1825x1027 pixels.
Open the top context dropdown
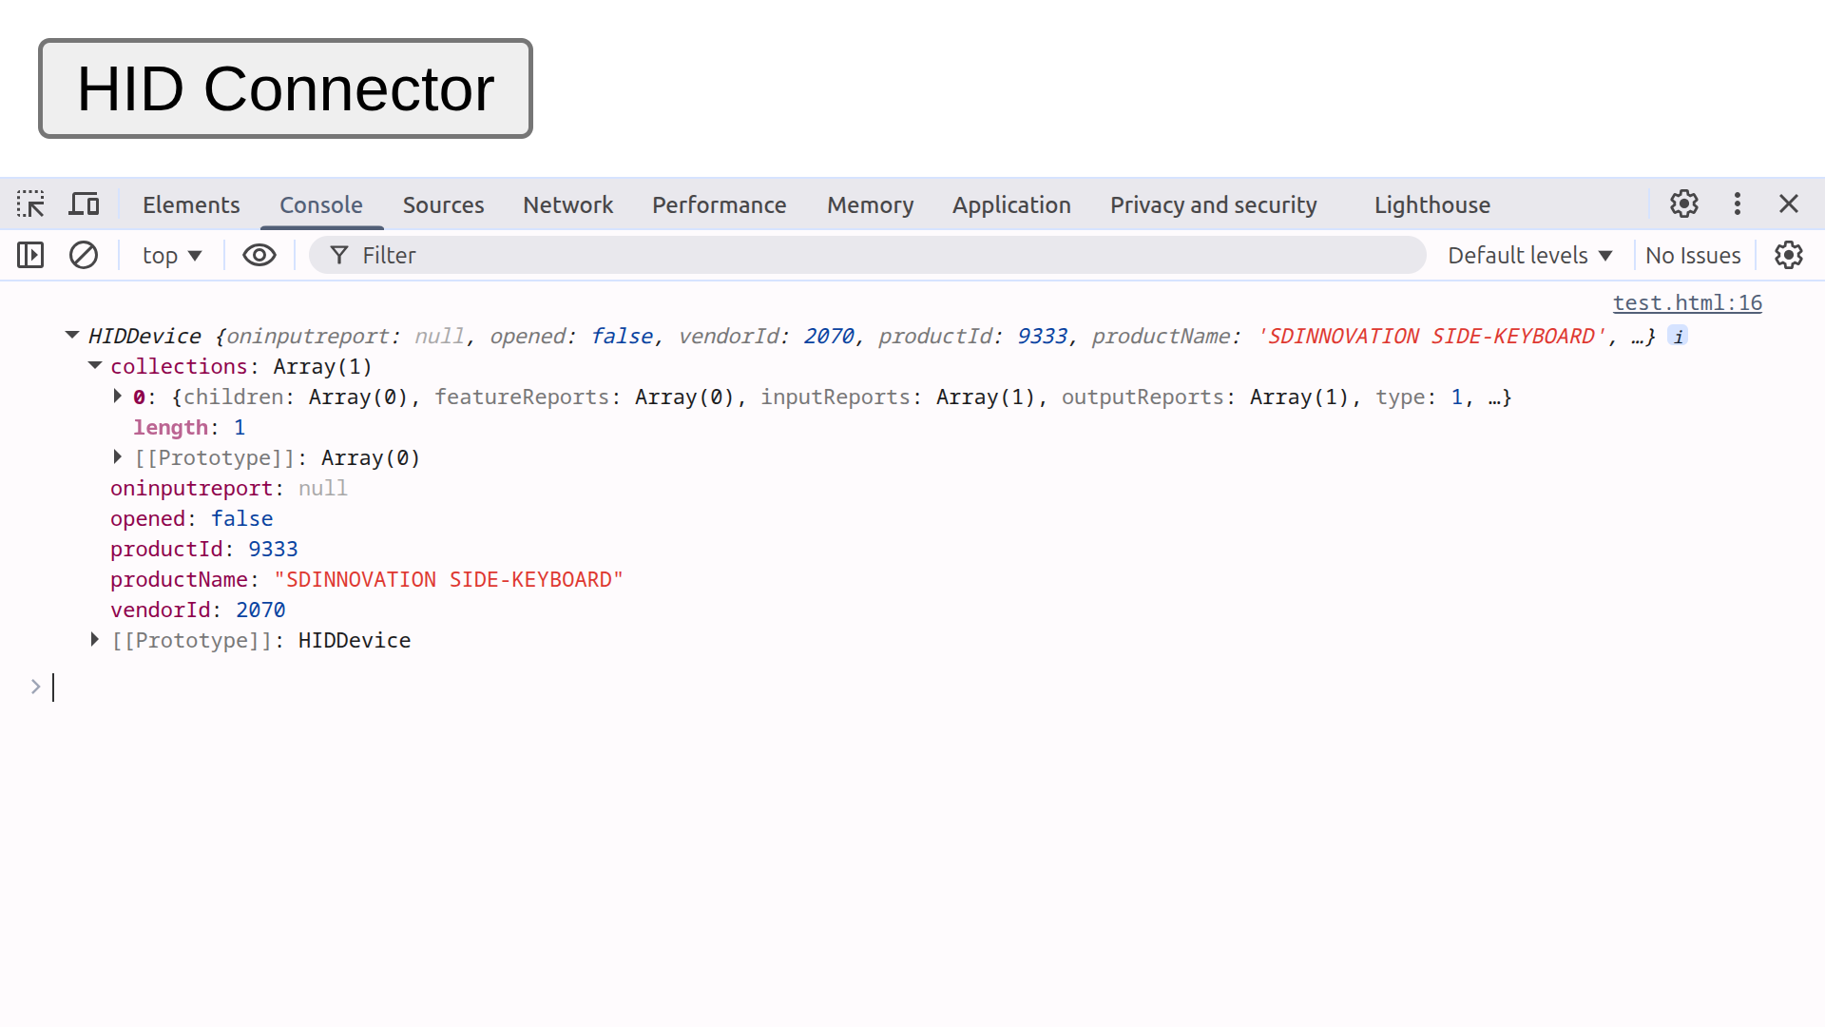pos(172,255)
